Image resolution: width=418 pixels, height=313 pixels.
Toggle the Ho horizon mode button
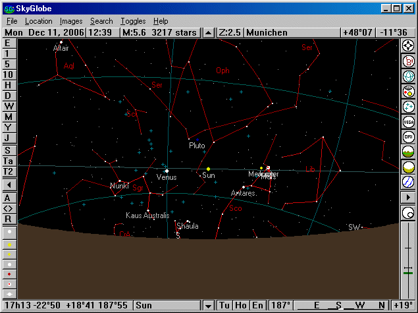(x=241, y=306)
